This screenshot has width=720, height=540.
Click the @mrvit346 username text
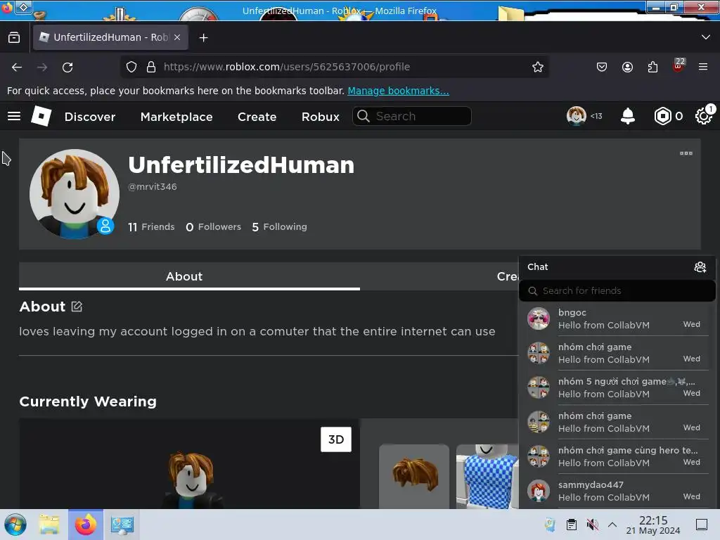coord(153,187)
